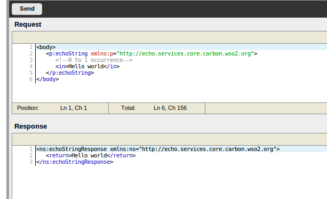Click the namespace URL in the request

click(x=185, y=53)
